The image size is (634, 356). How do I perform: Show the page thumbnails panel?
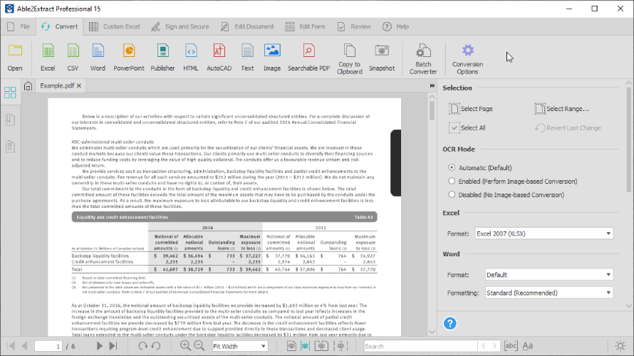coord(10,93)
